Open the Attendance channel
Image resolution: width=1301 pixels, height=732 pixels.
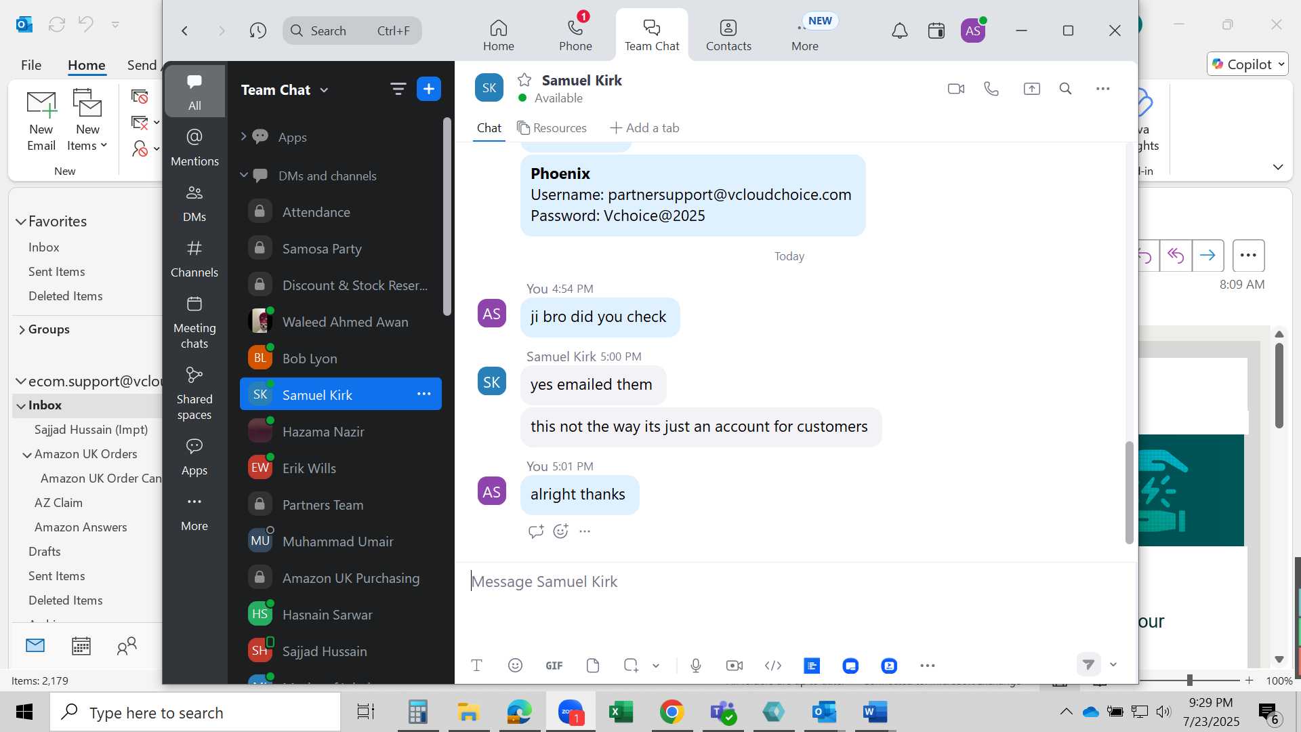tap(341, 211)
